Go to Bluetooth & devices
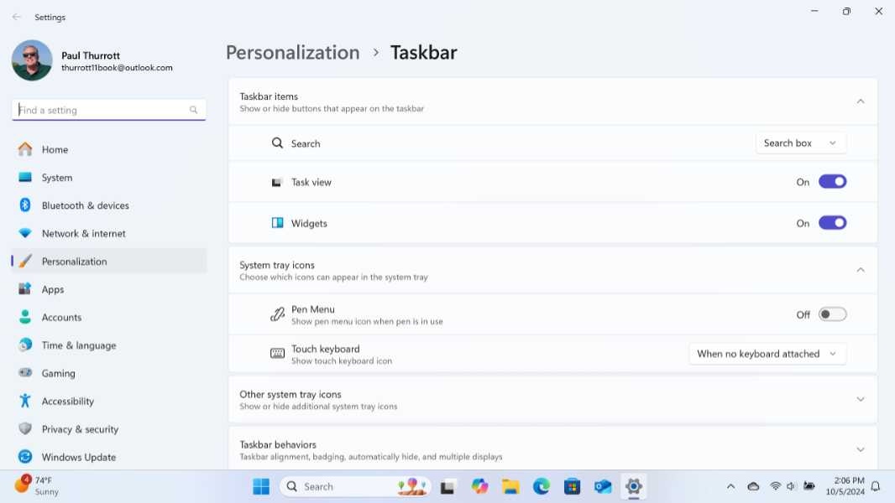Viewport: 895px width, 503px height. coord(108,205)
